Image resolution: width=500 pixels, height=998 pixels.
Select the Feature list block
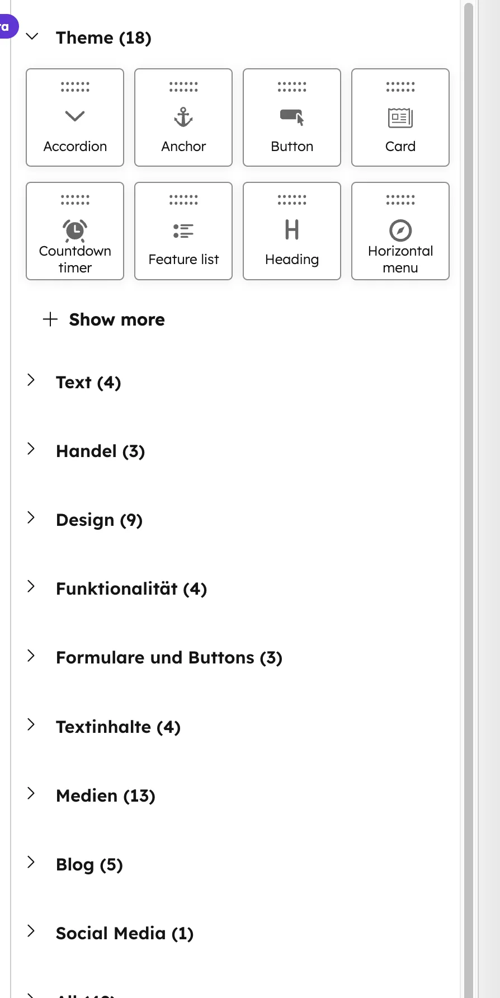click(x=183, y=230)
